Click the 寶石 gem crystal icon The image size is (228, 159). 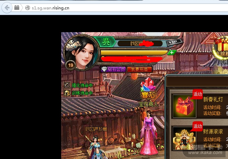[x=148, y=88]
